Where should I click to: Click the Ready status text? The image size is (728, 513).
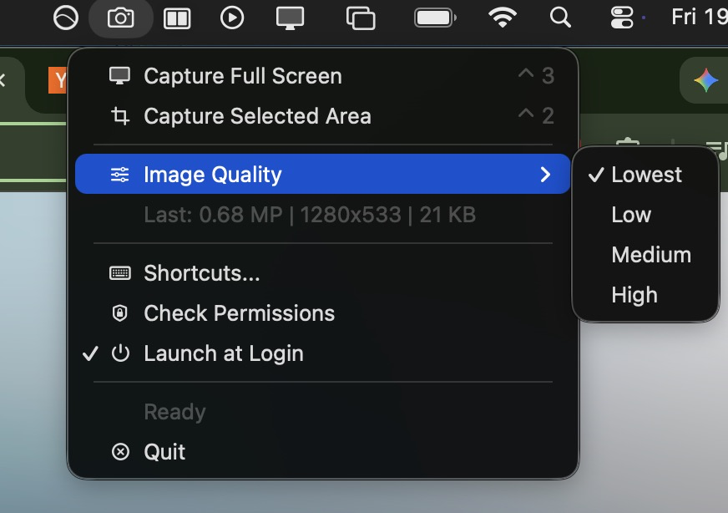point(174,412)
